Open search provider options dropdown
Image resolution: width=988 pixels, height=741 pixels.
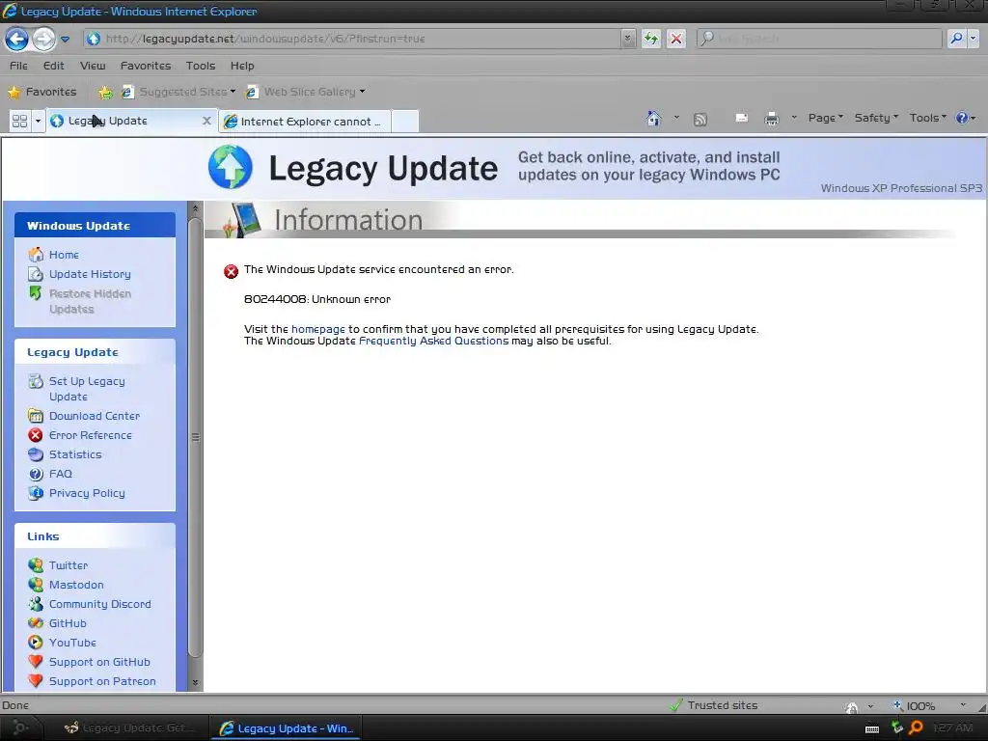tap(974, 39)
